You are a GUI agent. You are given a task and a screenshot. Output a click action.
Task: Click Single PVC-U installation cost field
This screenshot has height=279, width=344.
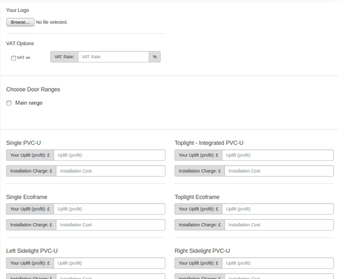(110, 171)
